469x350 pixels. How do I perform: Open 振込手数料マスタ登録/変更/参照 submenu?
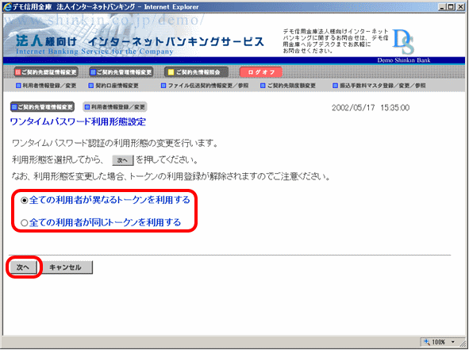pyautogui.click(x=379, y=86)
